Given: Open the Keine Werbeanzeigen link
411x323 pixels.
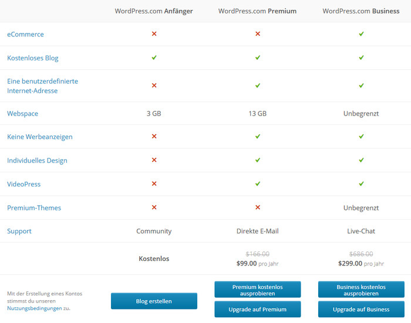Looking at the screenshot, I should (x=40, y=137).
